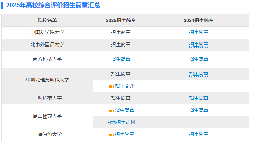Click 2025 招生简章 text for 北京外国语大学
This screenshot has height=144, width=253.
(x=121, y=44)
